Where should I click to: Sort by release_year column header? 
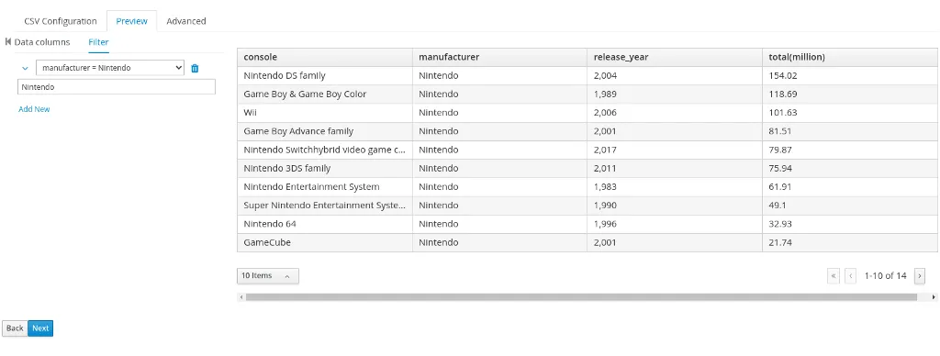click(675, 57)
